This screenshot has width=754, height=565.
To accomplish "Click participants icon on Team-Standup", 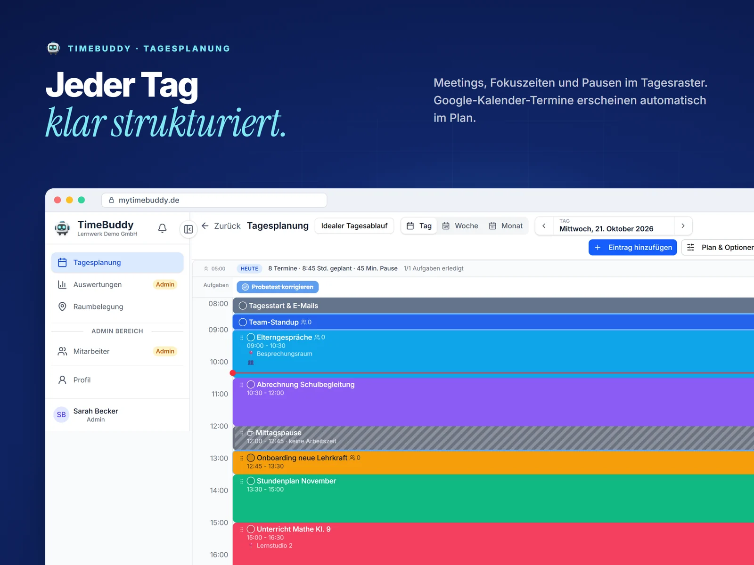I will point(303,323).
